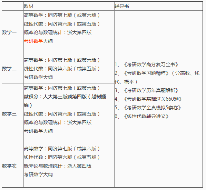
Task: Click the "数学农" row label
Action: 9,166
